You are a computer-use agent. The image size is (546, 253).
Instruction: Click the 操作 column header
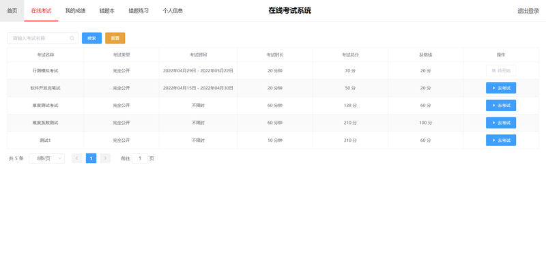[501, 55]
